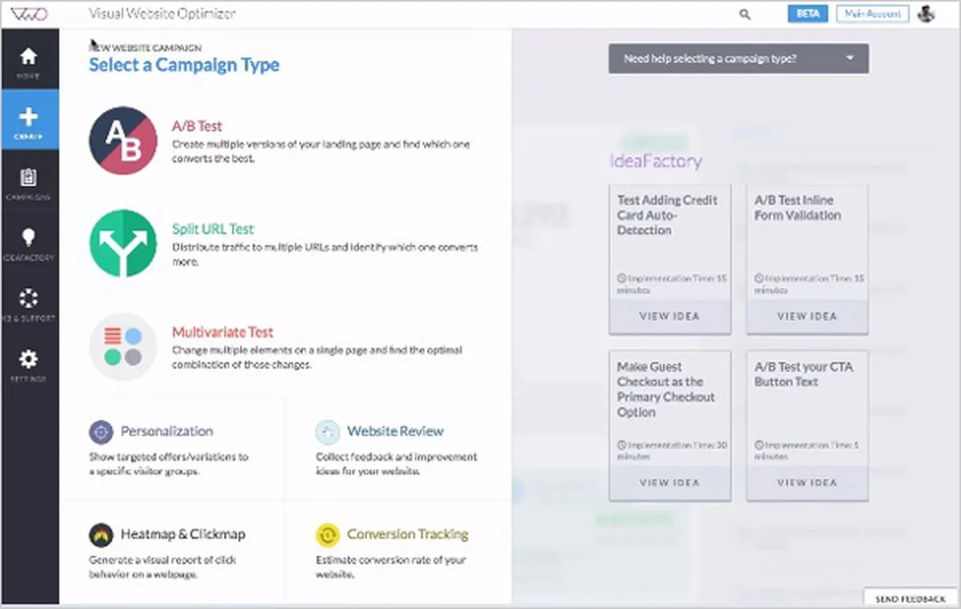The height and width of the screenshot is (609, 961).
Task: Open 'Make Guest Checkout as the Primary' card title
Action: pos(665,389)
